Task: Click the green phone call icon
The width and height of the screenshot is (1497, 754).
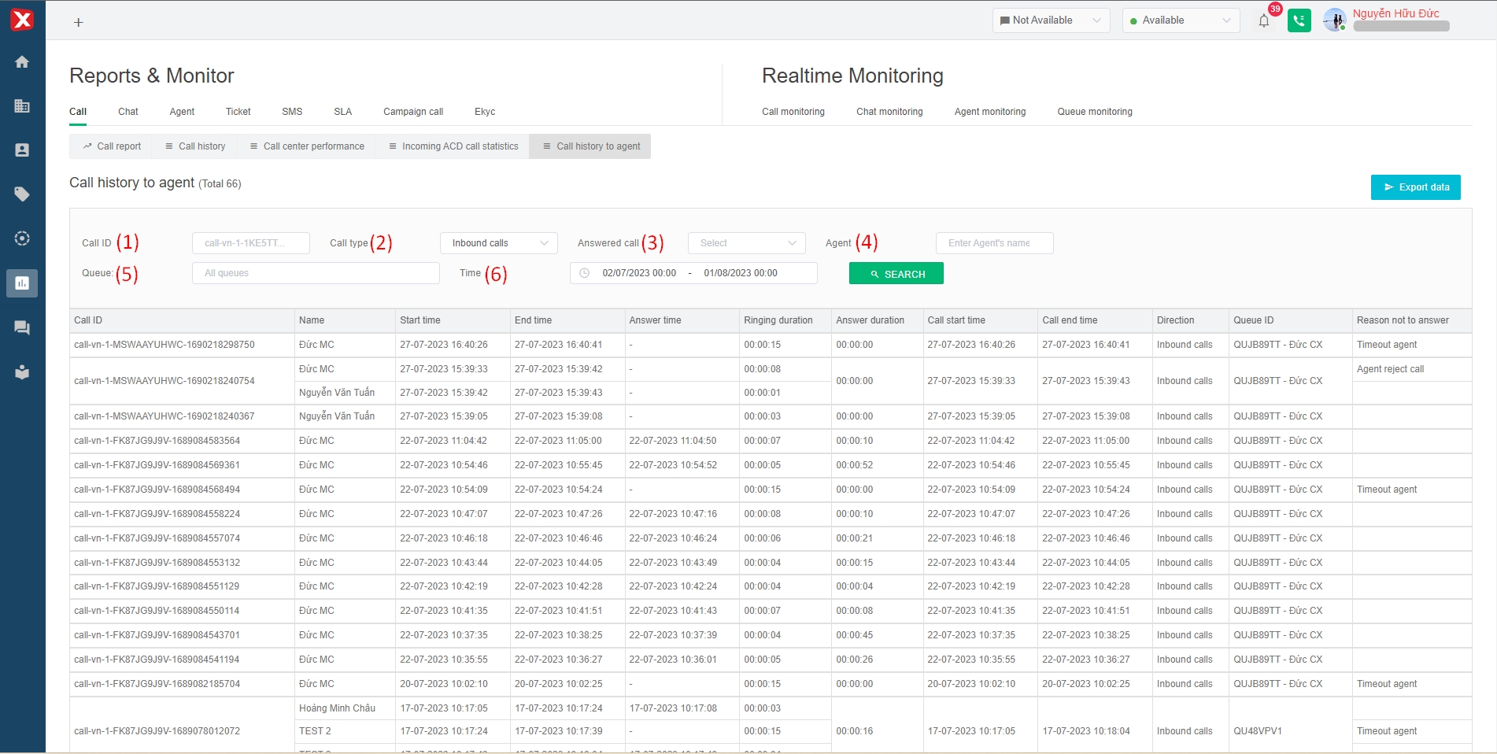Action: coord(1299,21)
